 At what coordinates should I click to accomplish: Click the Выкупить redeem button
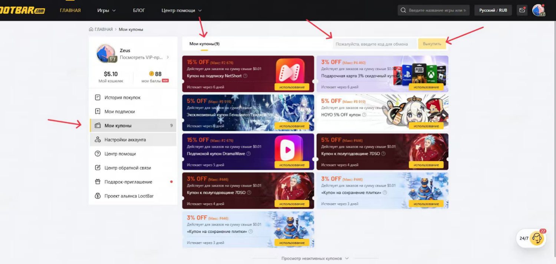[432, 44]
